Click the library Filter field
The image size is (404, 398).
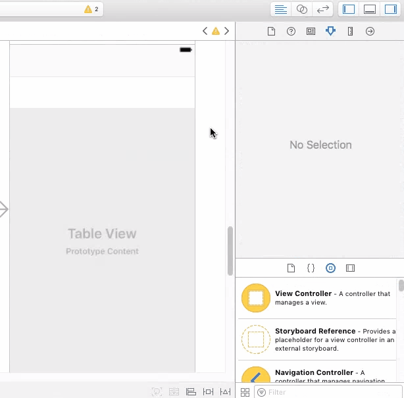328,392
